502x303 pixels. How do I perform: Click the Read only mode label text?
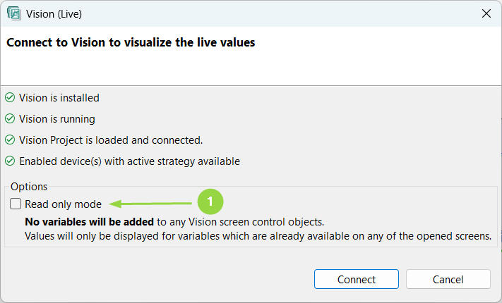pos(63,204)
